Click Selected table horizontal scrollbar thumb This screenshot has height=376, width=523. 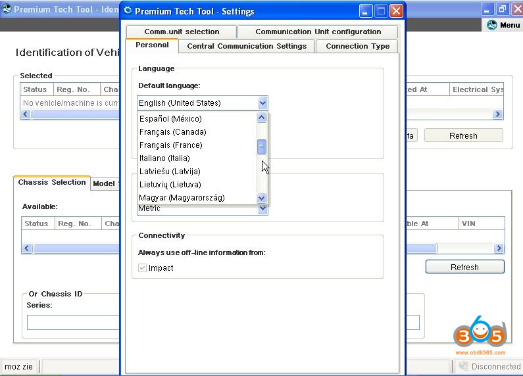(76, 114)
